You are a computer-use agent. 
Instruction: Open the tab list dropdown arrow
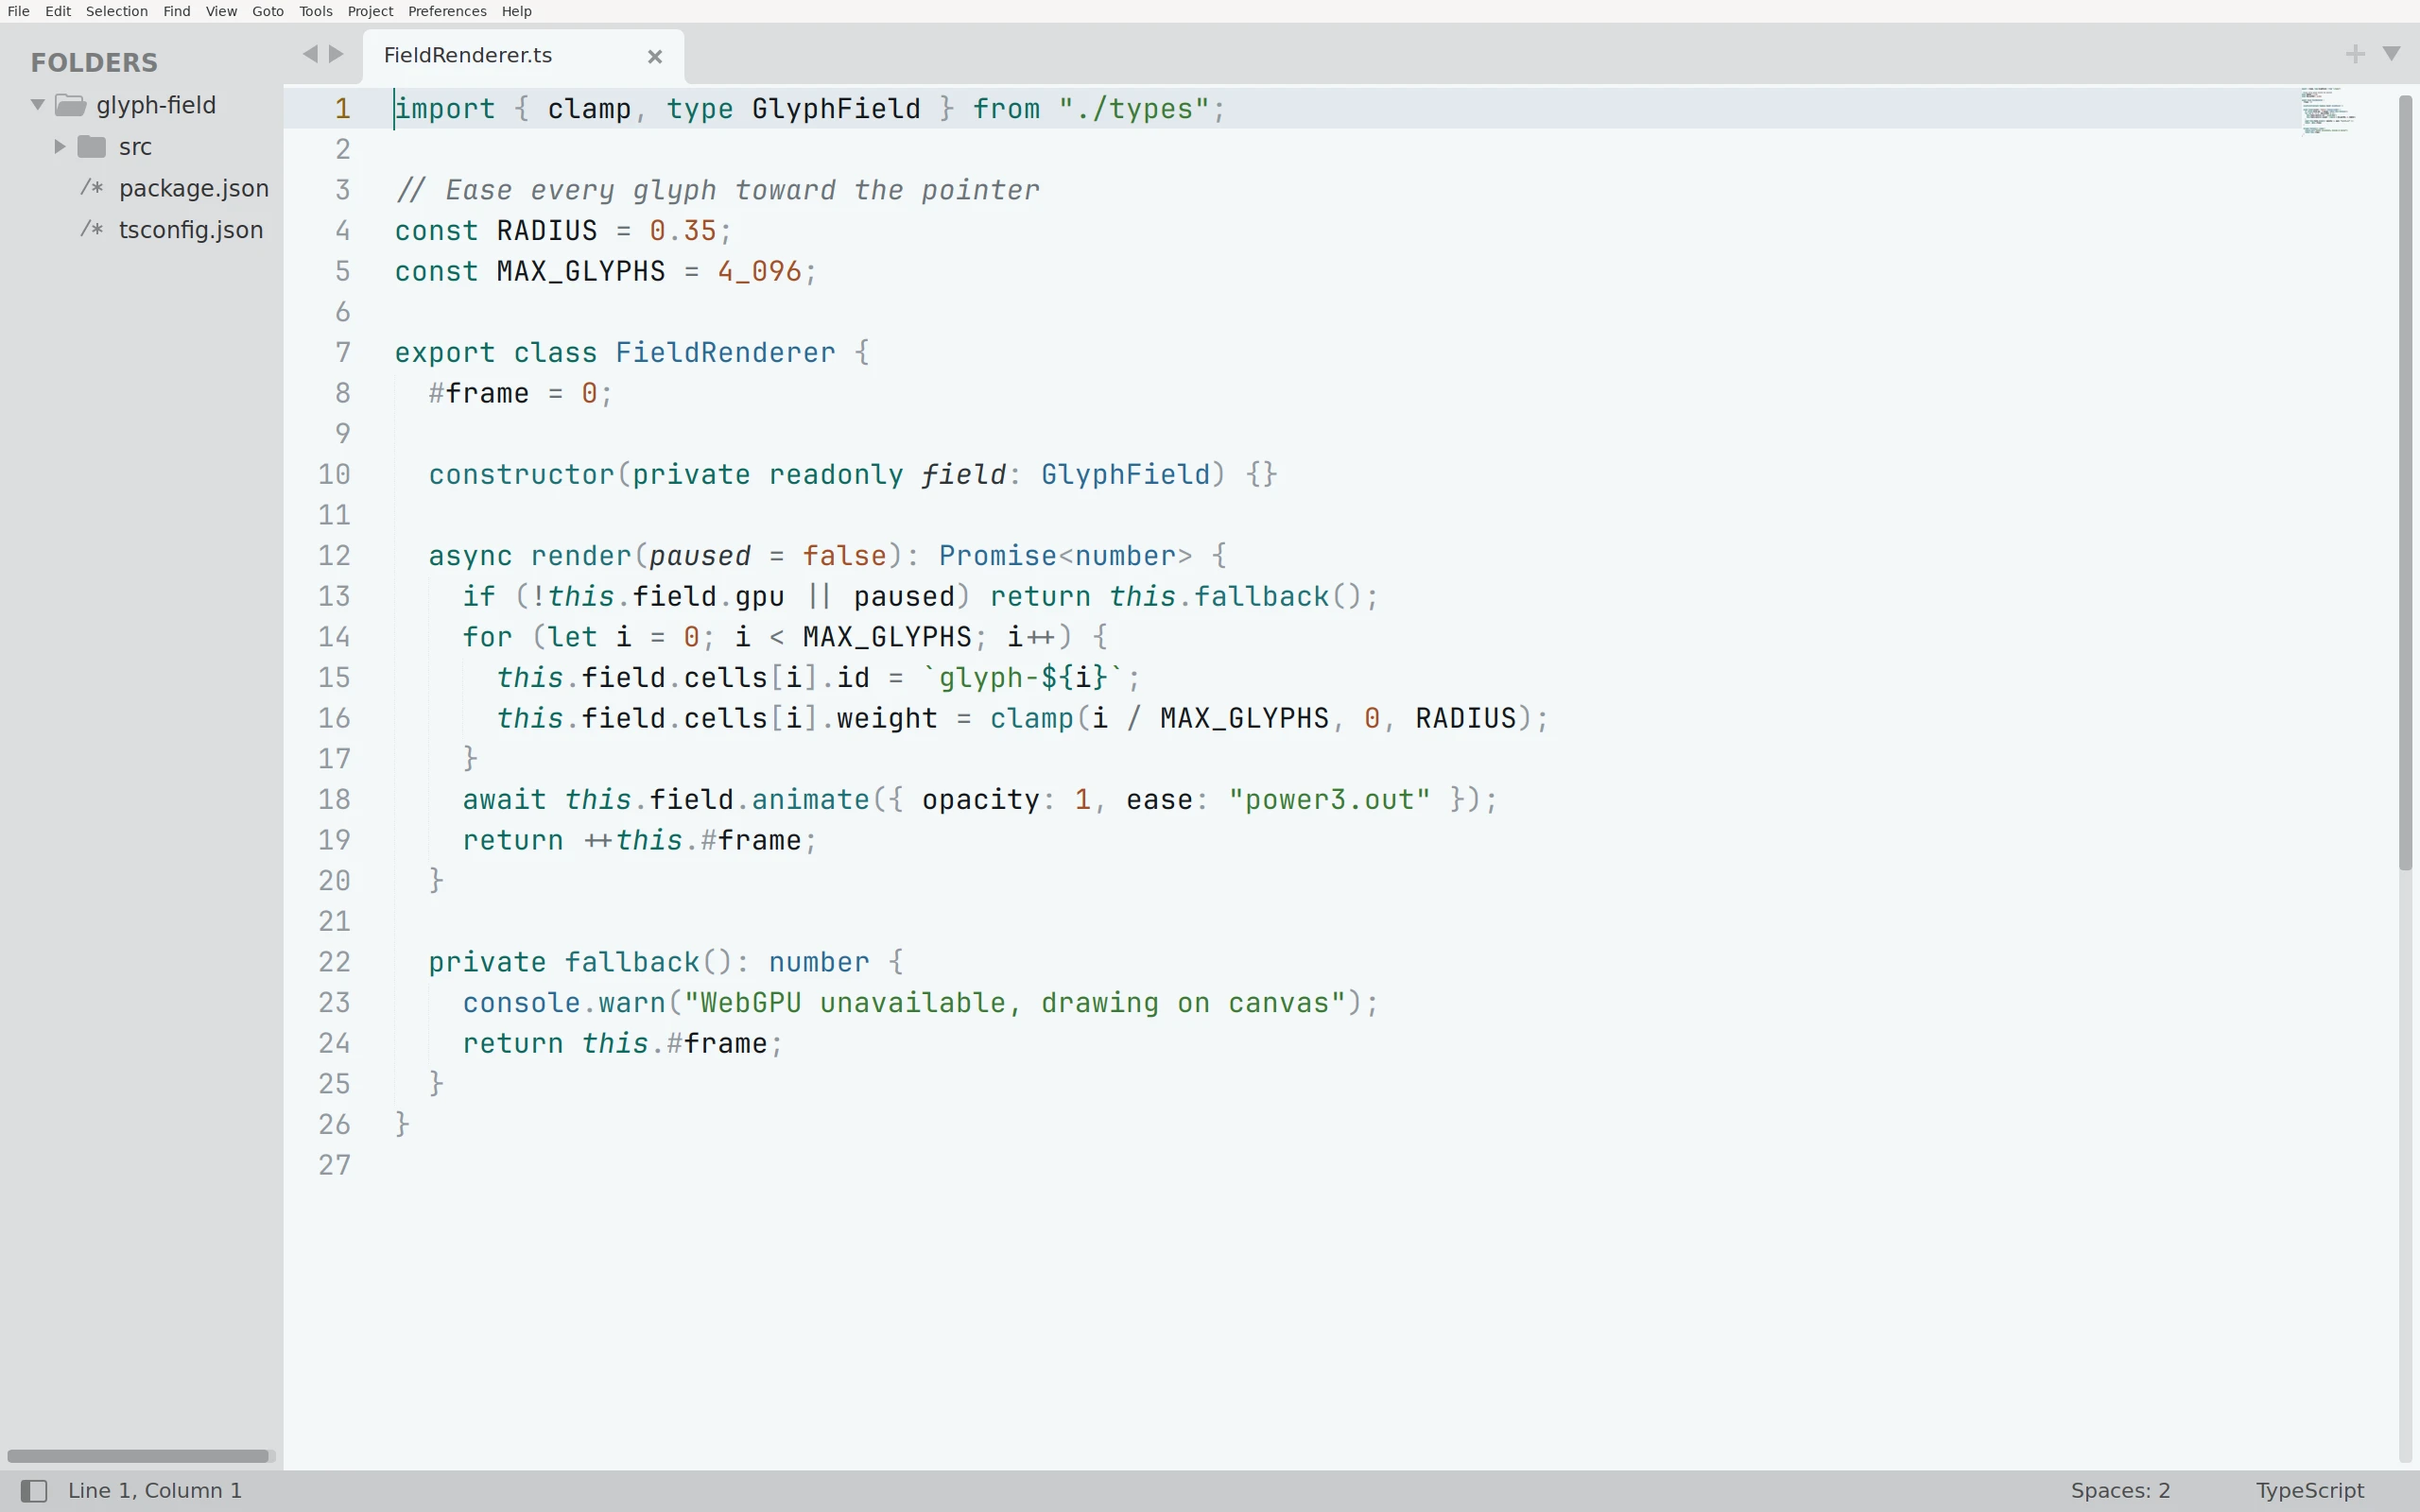pyautogui.click(x=2392, y=54)
